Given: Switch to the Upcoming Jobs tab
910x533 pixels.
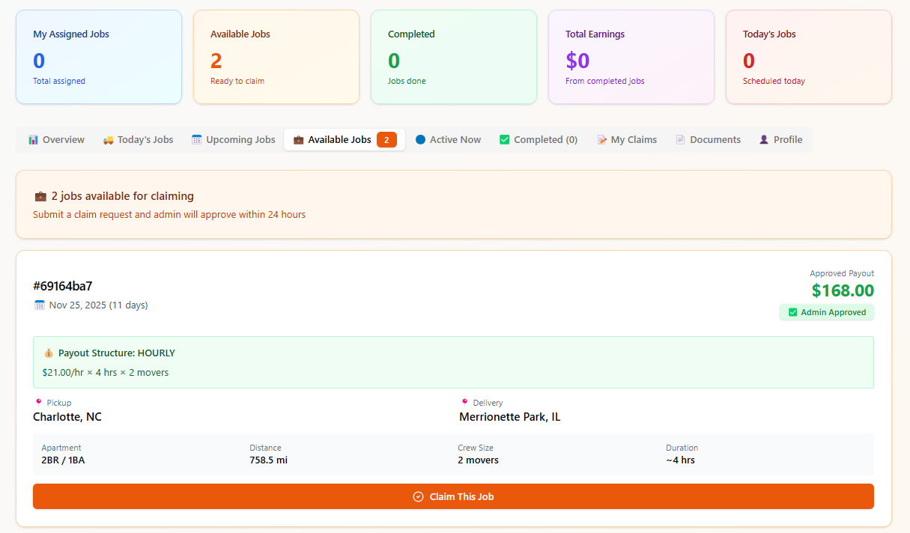Looking at the screenshot, I should [x=240, y=140].
